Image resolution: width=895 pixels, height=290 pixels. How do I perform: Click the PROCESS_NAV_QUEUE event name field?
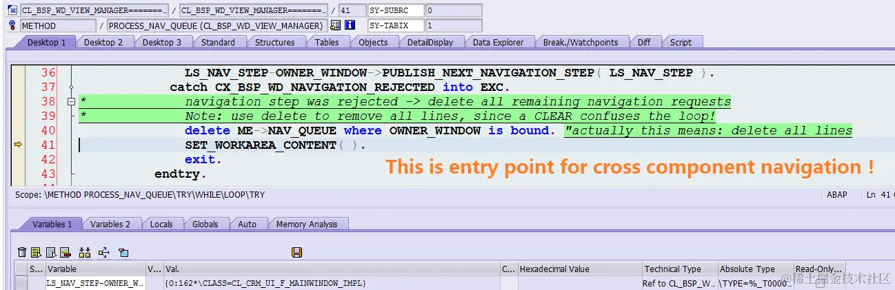click(x=217, y=25)
